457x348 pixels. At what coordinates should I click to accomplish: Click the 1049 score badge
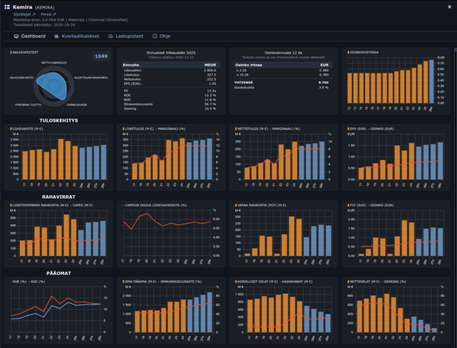click(x=101, y=56)
